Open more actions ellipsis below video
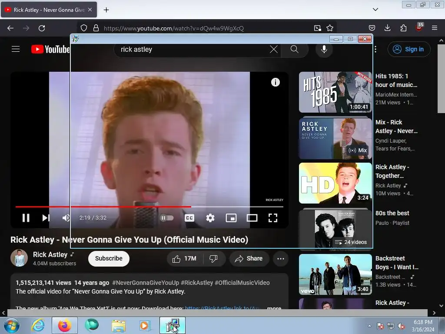Image resolution: width=445 pixels, height=334 pixels. [x=281, y=258]
